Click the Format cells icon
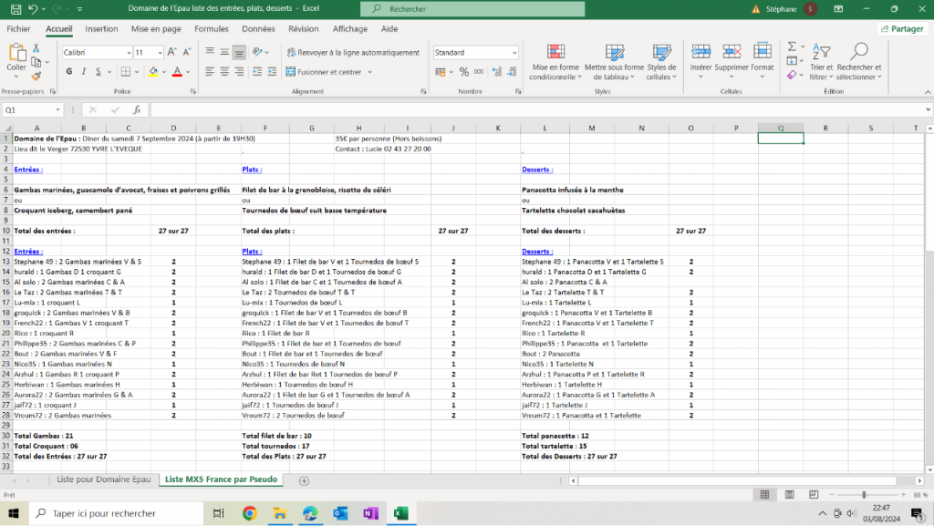Screen dimensions: 934x526 (x=763, y=52)
